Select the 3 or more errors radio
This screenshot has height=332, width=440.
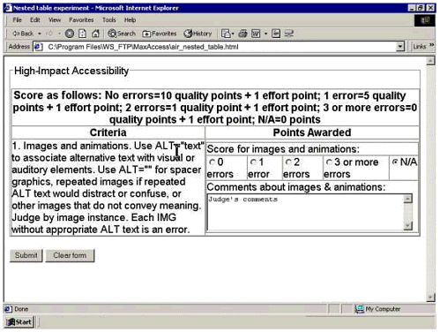tap(329, 162)
